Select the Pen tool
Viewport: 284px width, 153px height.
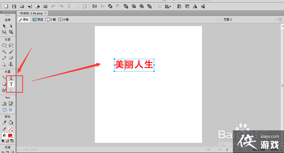click(11, 78)
